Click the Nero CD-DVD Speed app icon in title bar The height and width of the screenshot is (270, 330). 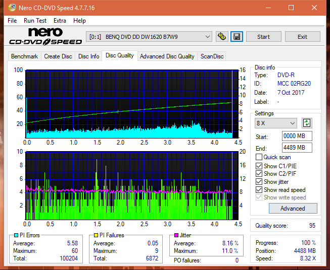[x=12, y=8]
